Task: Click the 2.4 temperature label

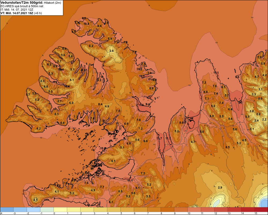Action: (x=256, y=120)
